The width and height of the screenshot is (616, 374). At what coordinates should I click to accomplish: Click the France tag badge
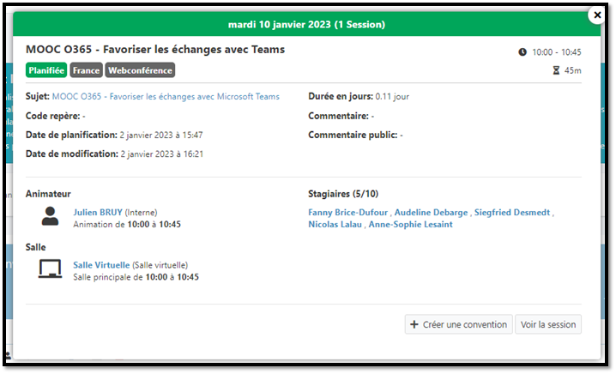click(85, 70)
